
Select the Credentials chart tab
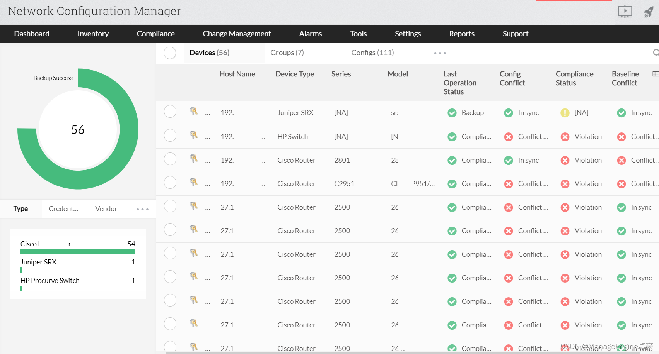(x=63, y=209)
